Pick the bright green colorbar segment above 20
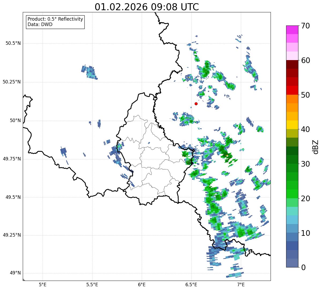 tap(292, 194)
